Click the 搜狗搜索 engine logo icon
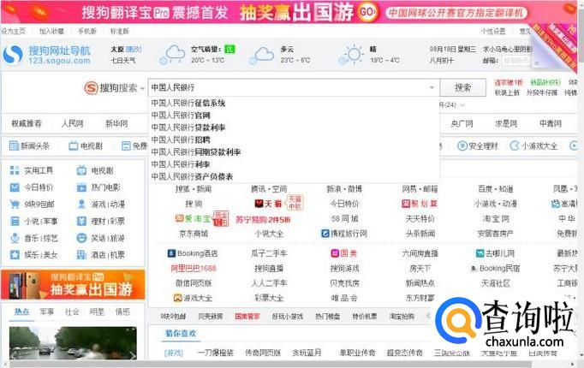Screen dimensions: 584x368 tap(91, 88)
